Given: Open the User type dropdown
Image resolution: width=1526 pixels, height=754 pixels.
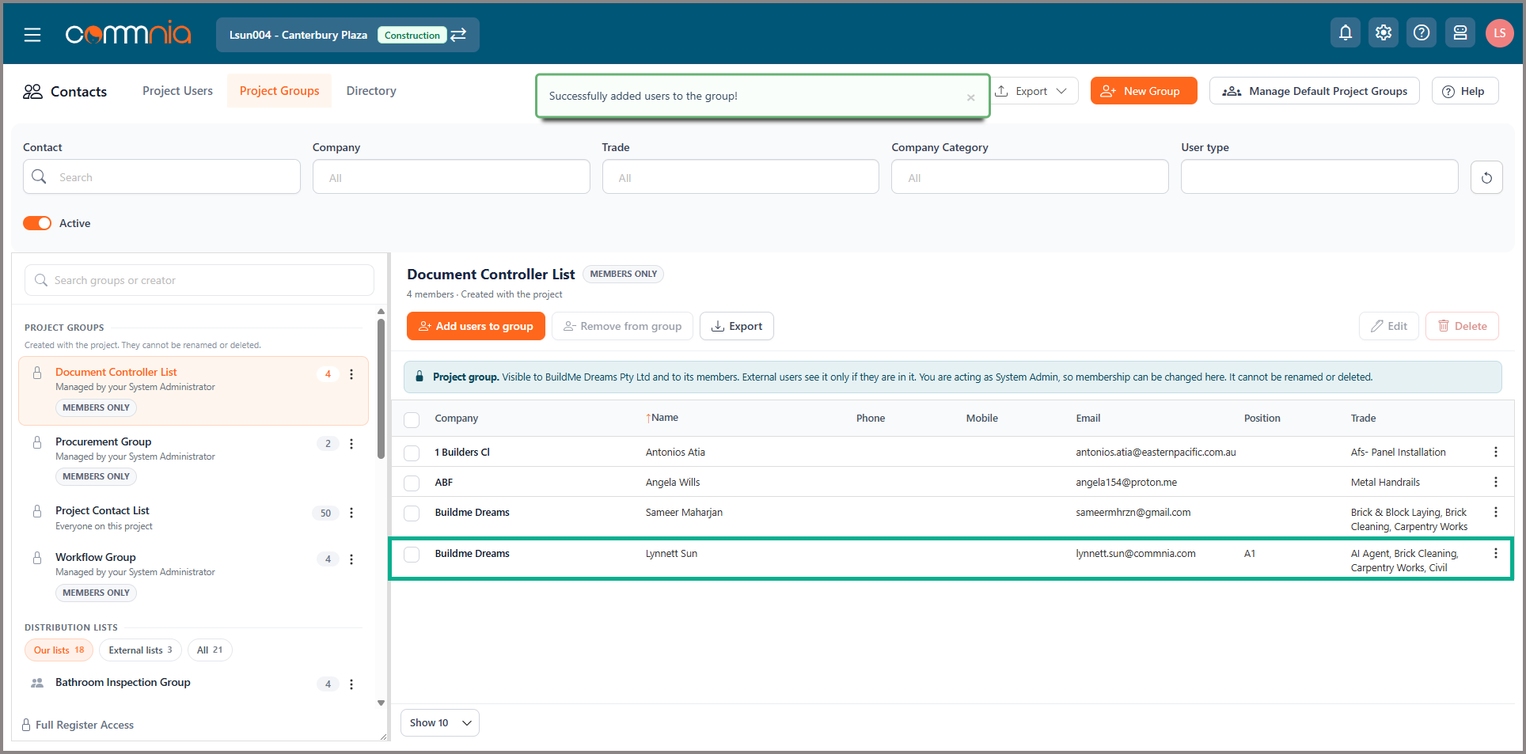Looking at the screenshot, I should (x=1319, y=177).
